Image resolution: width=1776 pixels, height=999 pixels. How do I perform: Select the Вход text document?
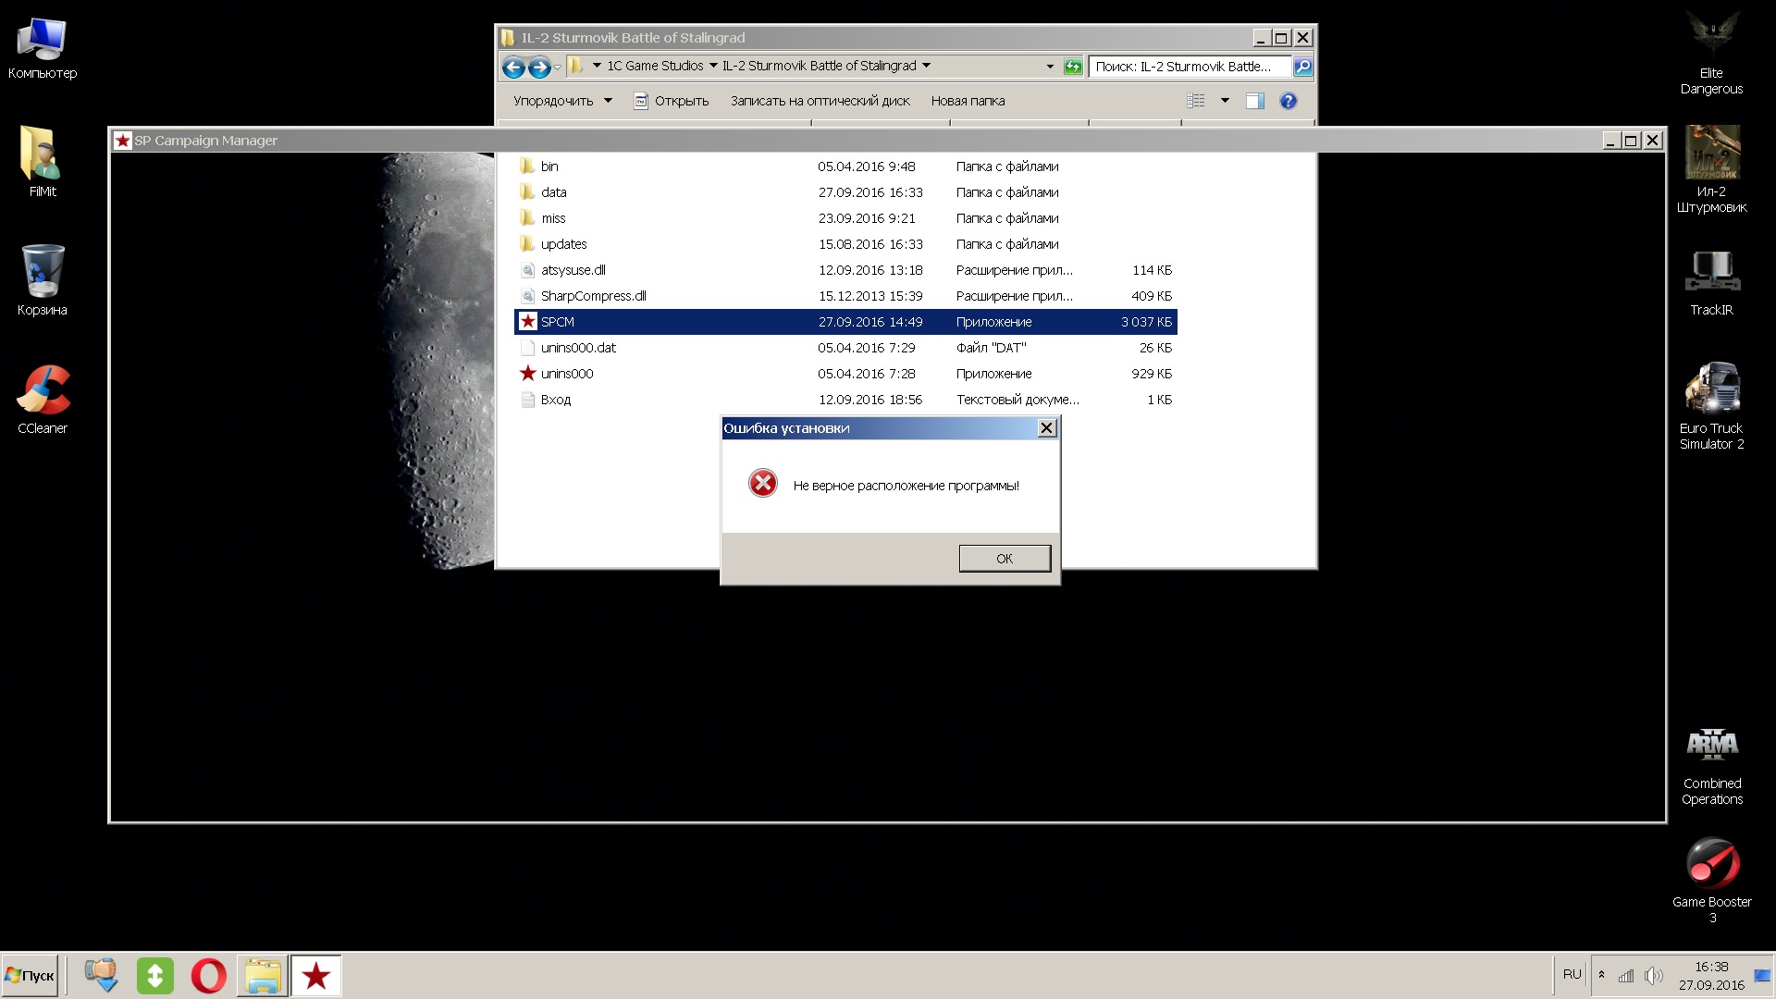click(845, 400)
